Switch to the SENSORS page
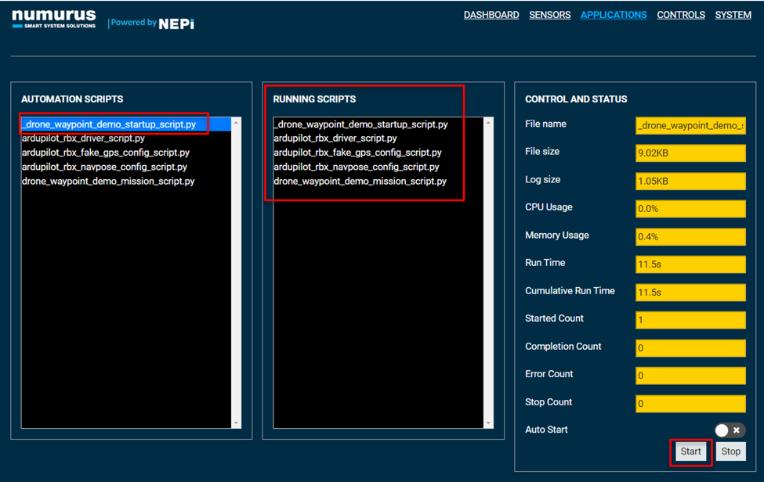Image resolution: width=764 pixels, height=482 pixels. click(549, 14)
